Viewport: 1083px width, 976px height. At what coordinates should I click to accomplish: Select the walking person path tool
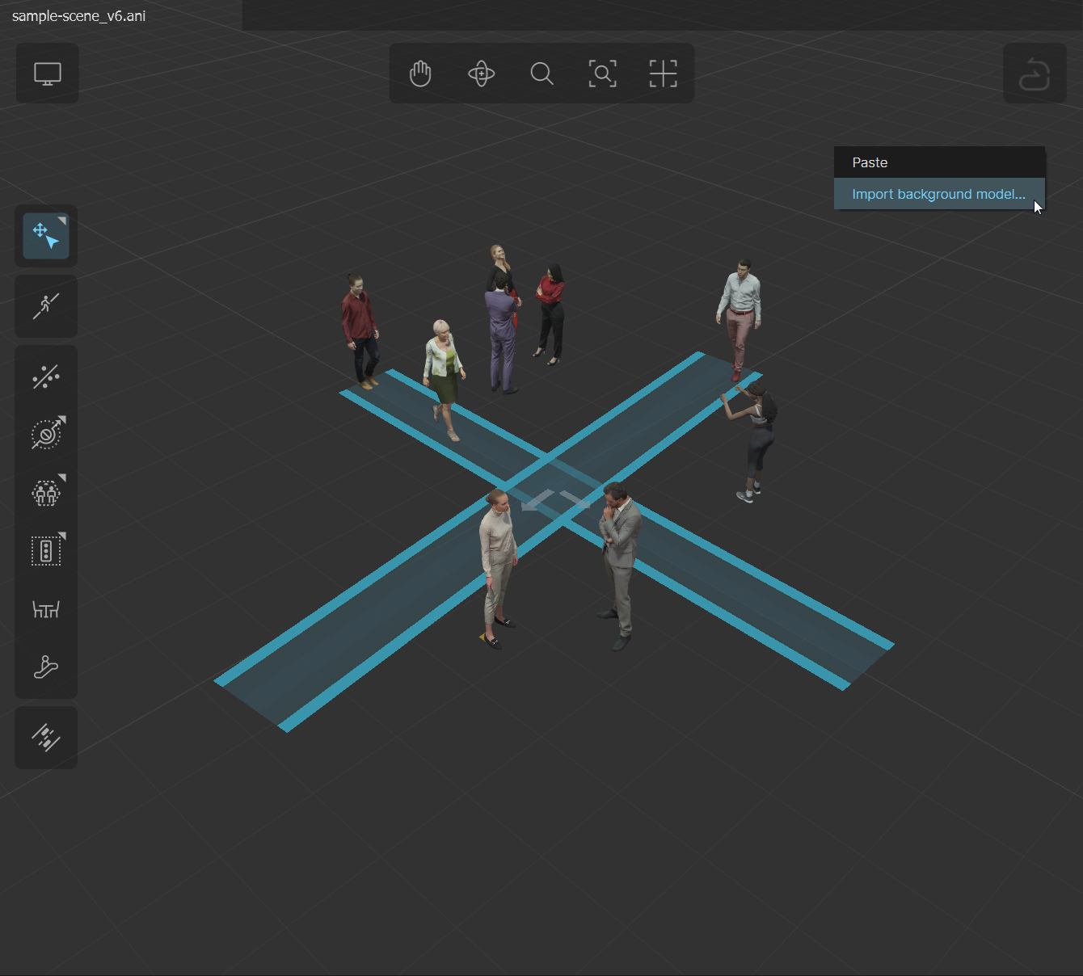[x=46, y=306]
